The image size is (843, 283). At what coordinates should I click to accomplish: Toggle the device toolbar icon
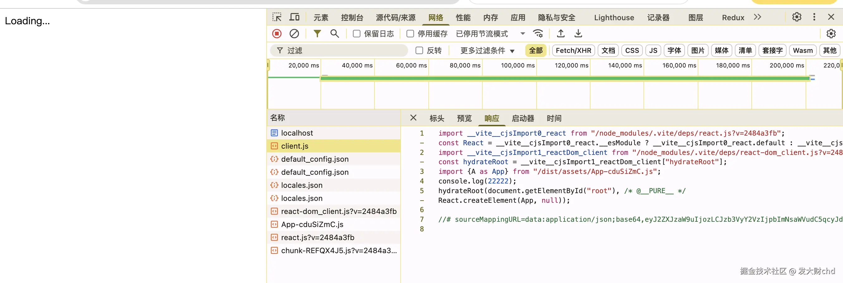[x=294, y=17]
